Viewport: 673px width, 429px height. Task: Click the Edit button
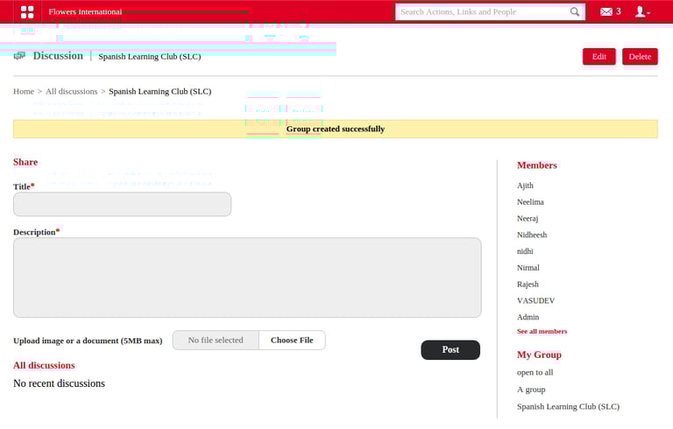[599, 57]
